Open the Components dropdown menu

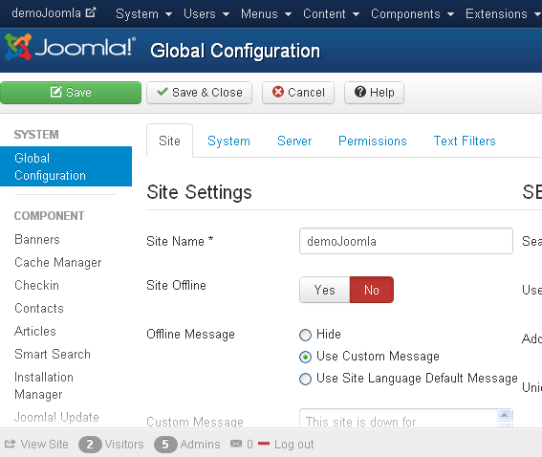click(412, 13)
